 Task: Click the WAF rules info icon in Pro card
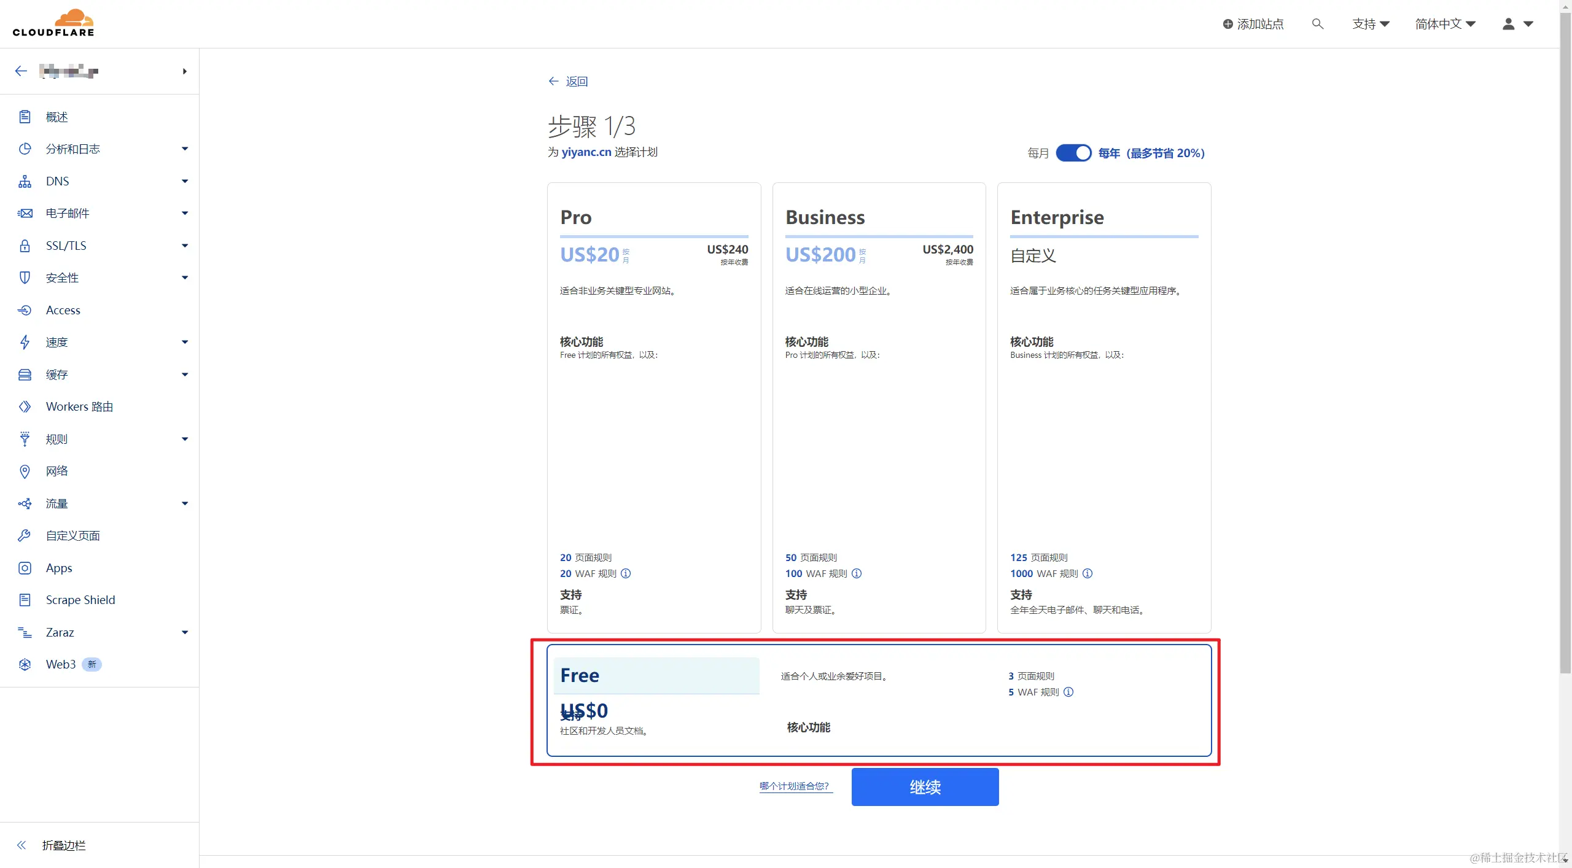pyautogui.click(x=626, y=573)
